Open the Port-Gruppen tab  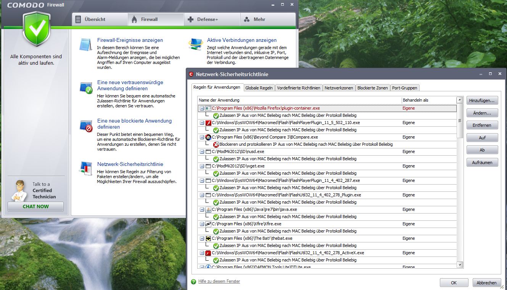[x=405, y=88]
